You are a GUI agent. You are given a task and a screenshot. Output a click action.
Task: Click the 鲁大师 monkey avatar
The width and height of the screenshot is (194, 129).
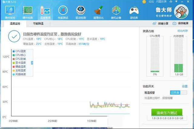[x=181, y=12]
